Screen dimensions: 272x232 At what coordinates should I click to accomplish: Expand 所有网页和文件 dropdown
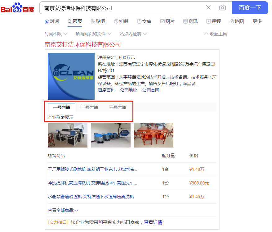pos(93,34)
